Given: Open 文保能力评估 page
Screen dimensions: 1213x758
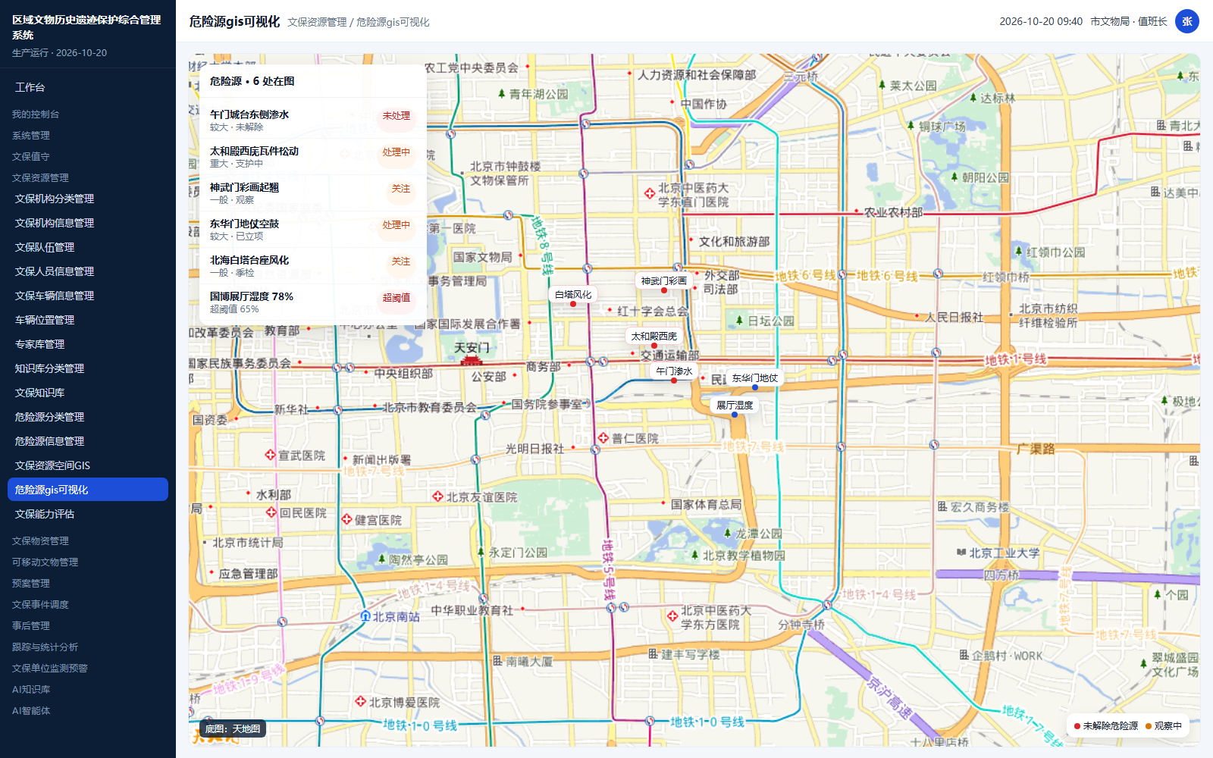Looking at the screenshot, I should click(x=88, y=514).
